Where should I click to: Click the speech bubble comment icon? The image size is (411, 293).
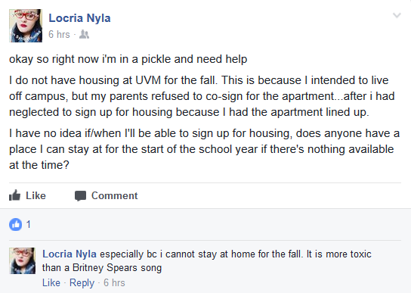coord(80,196)
